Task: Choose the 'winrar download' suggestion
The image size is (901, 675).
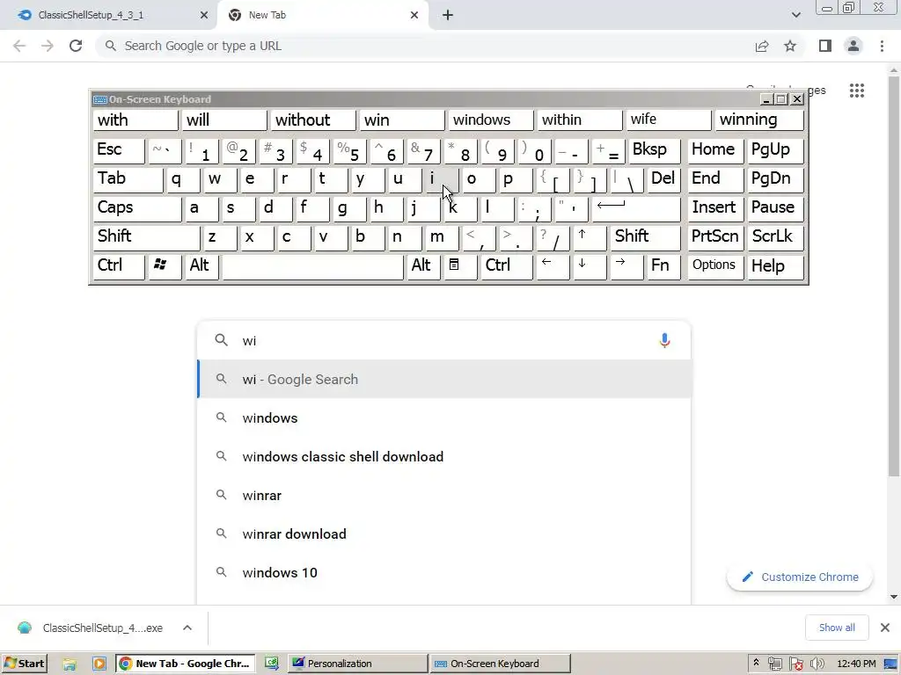Action: tap(443, 533)
